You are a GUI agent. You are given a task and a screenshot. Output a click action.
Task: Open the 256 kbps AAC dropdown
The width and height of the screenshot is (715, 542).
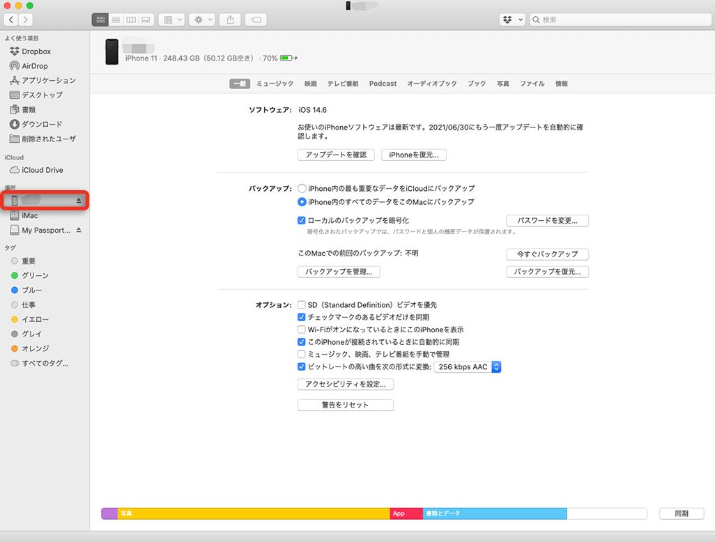tap(468, 367)
